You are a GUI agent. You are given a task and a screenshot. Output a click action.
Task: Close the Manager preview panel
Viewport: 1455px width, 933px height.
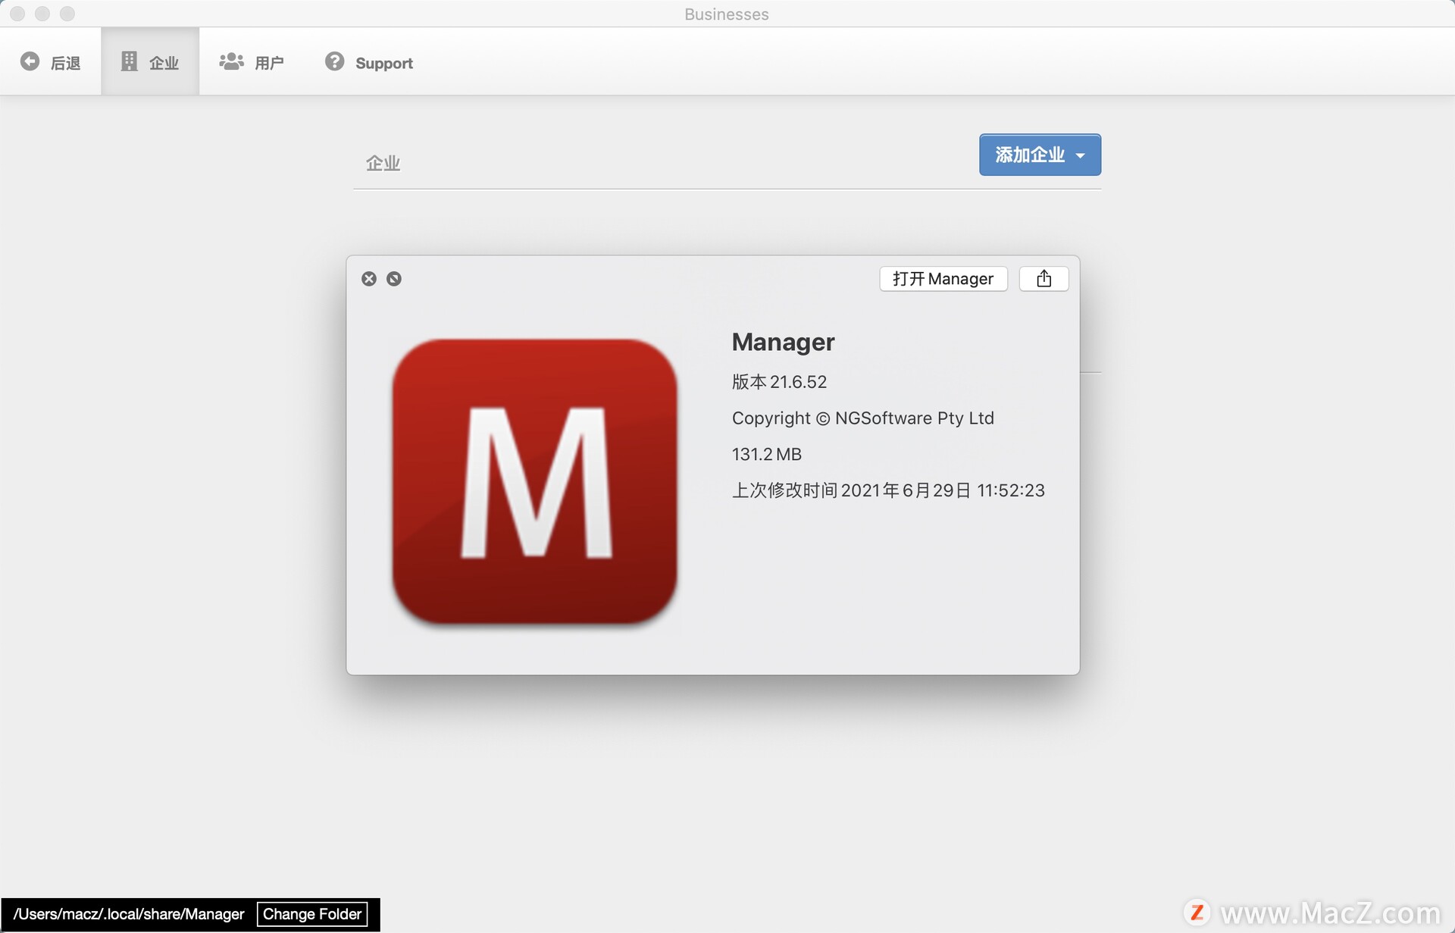click(x=369, y=279)
